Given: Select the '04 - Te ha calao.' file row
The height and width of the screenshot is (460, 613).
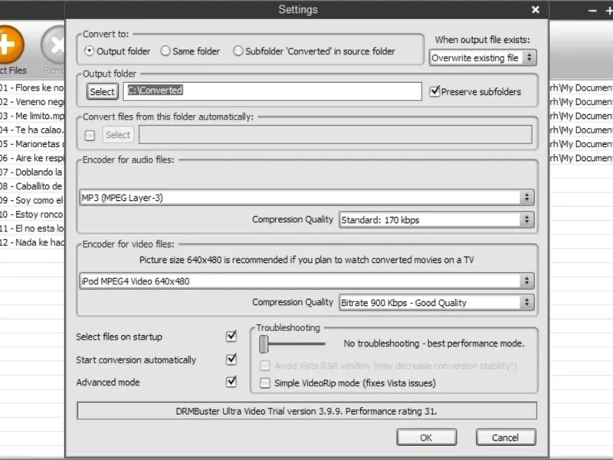Looking at the screenshot, I should [32, 130].
